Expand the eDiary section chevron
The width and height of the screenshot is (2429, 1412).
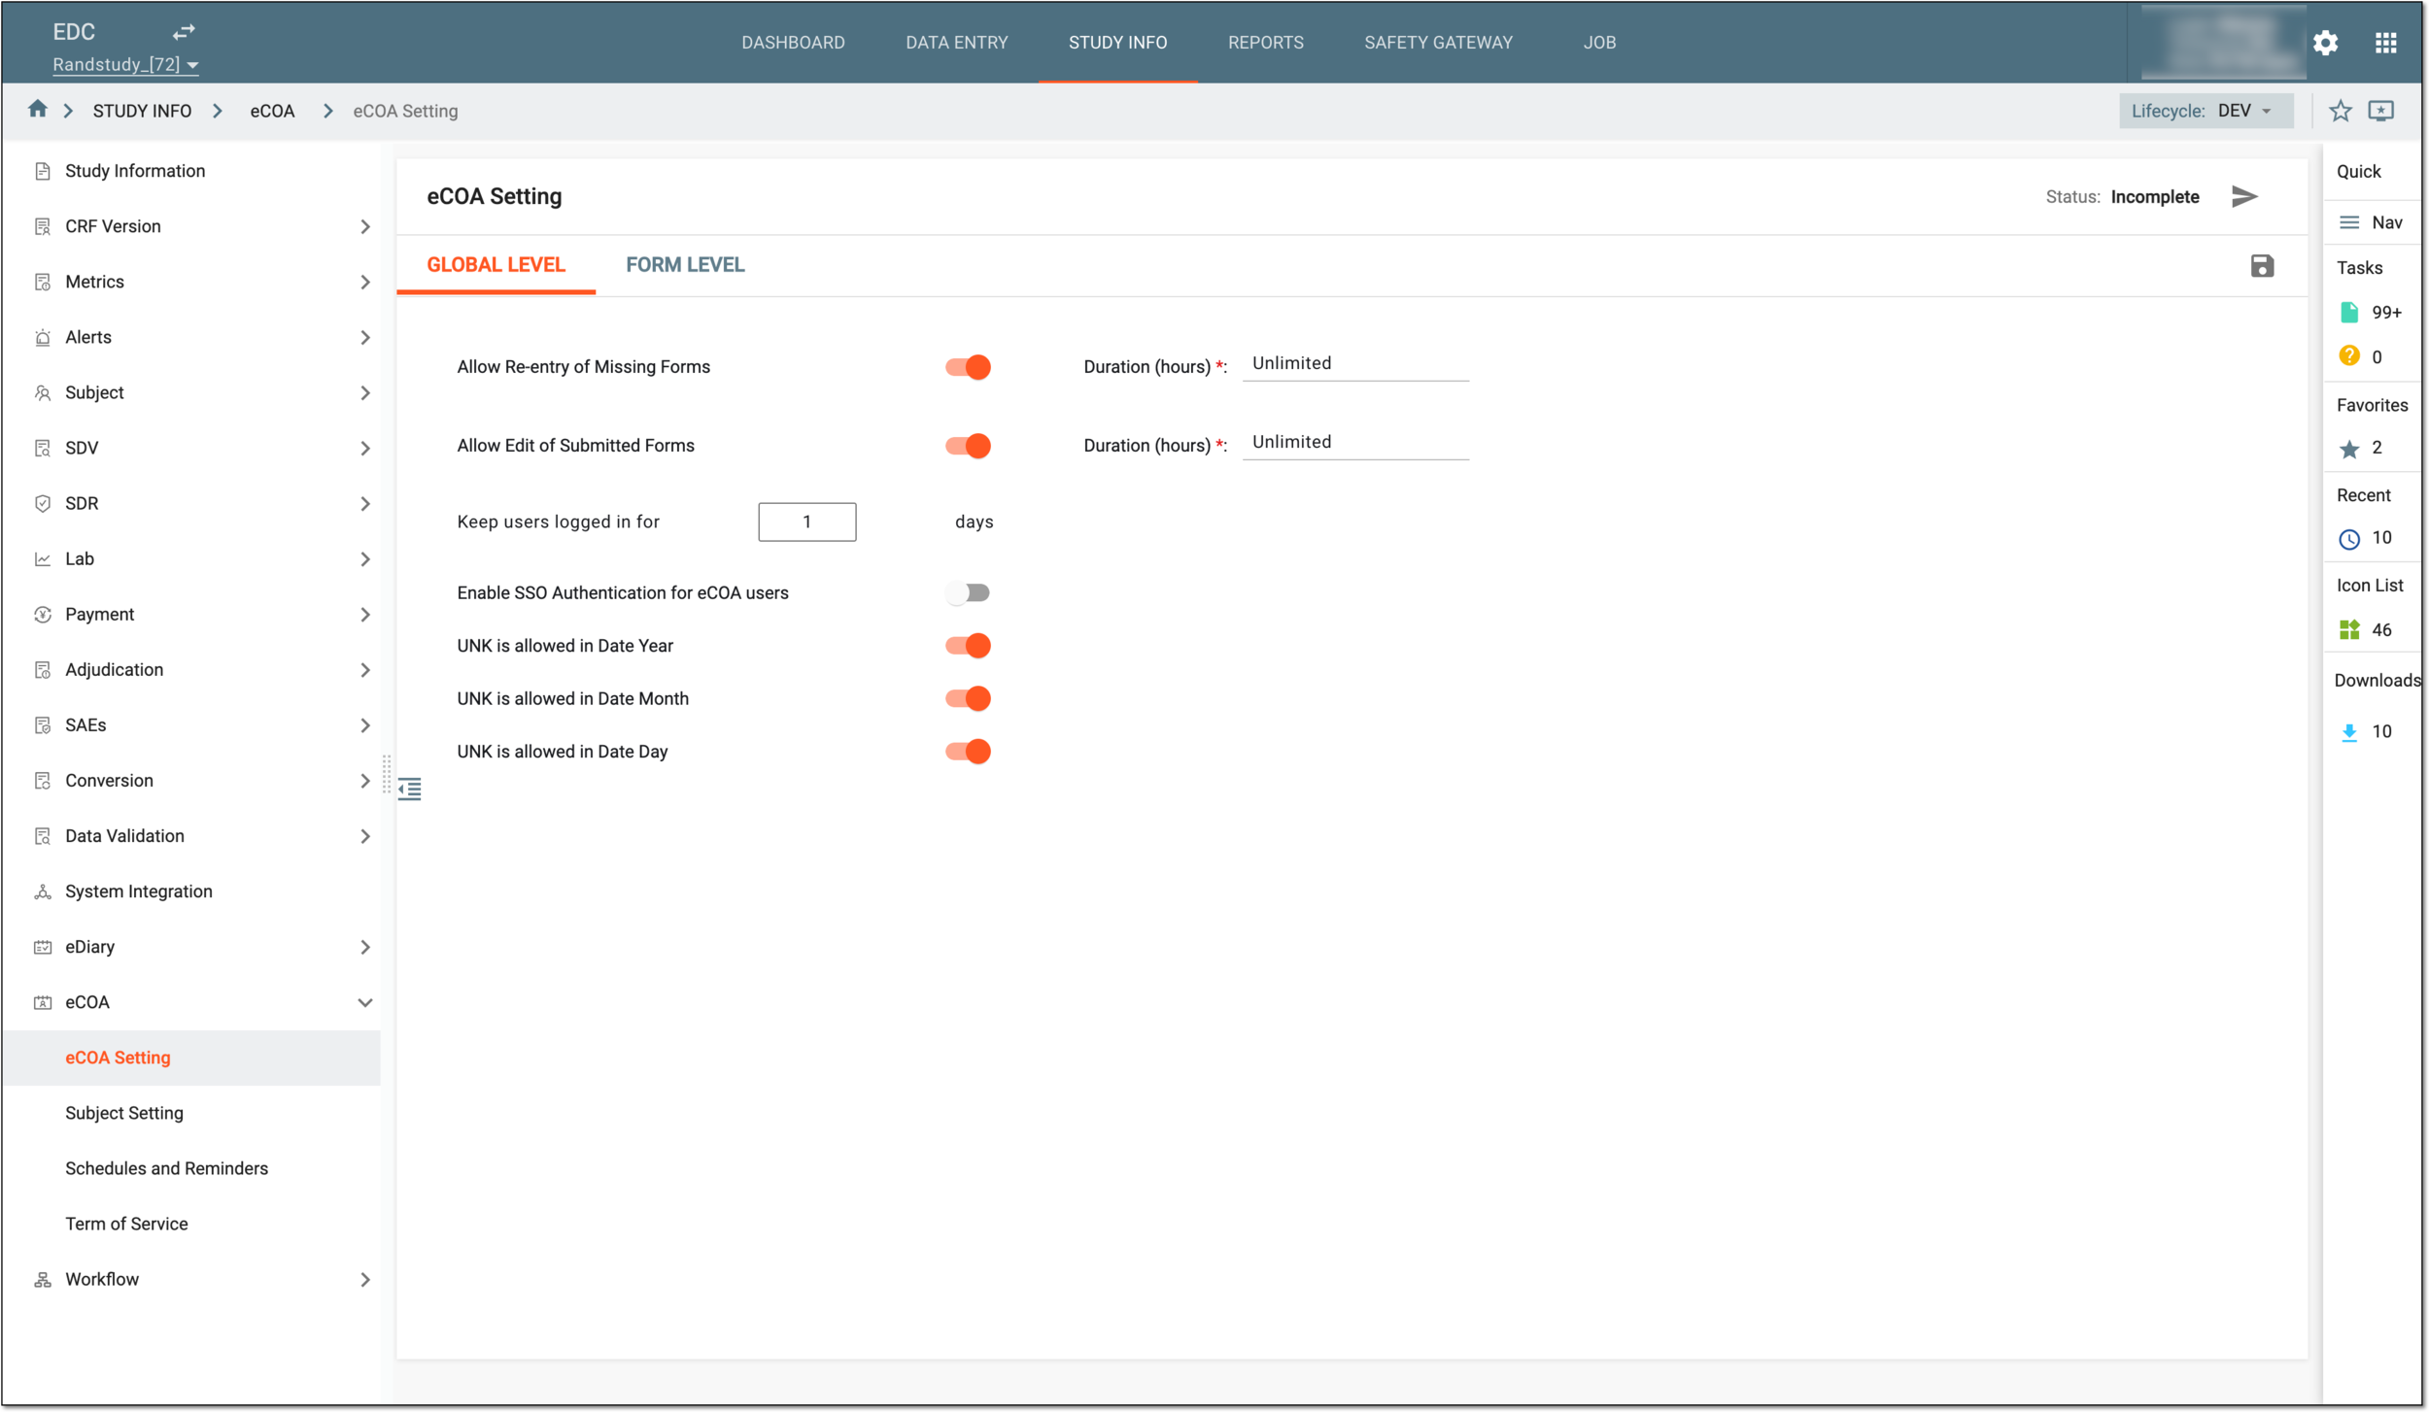point(365,947)
